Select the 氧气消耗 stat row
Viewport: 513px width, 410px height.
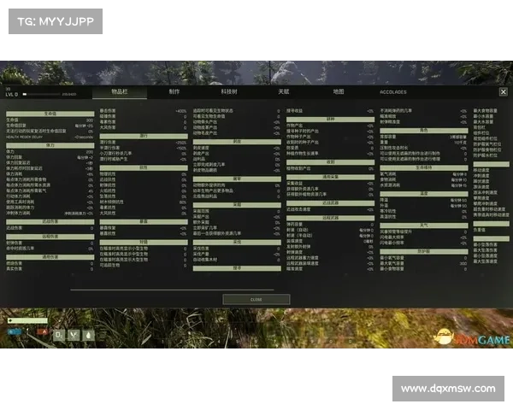(424, 174)
